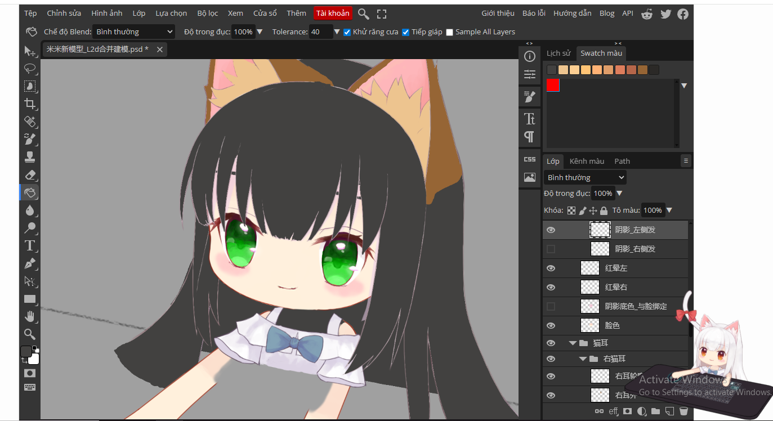The width and height of the screenshot is (773, 421).
Task: Click the Tài khoản account button
Action: tap(333, 14)
